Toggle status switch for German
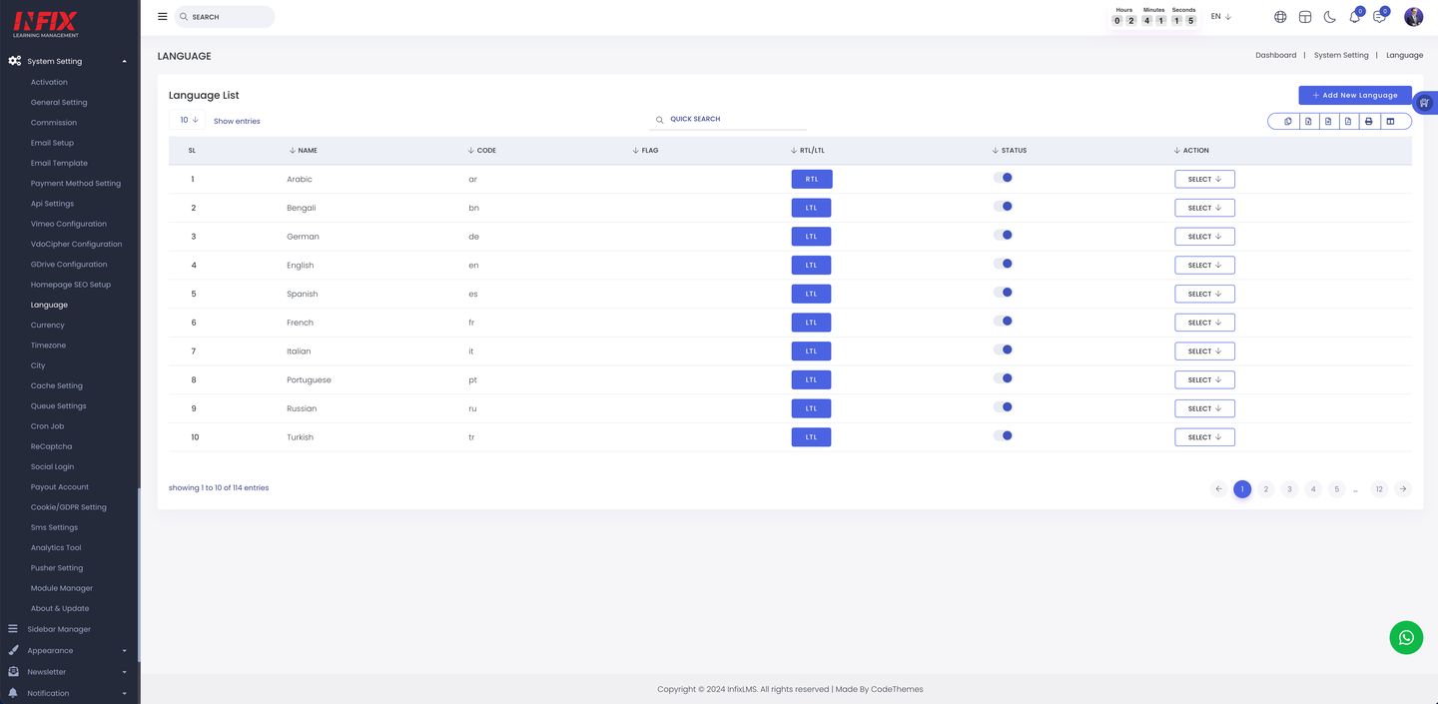 coord(1004,236)
